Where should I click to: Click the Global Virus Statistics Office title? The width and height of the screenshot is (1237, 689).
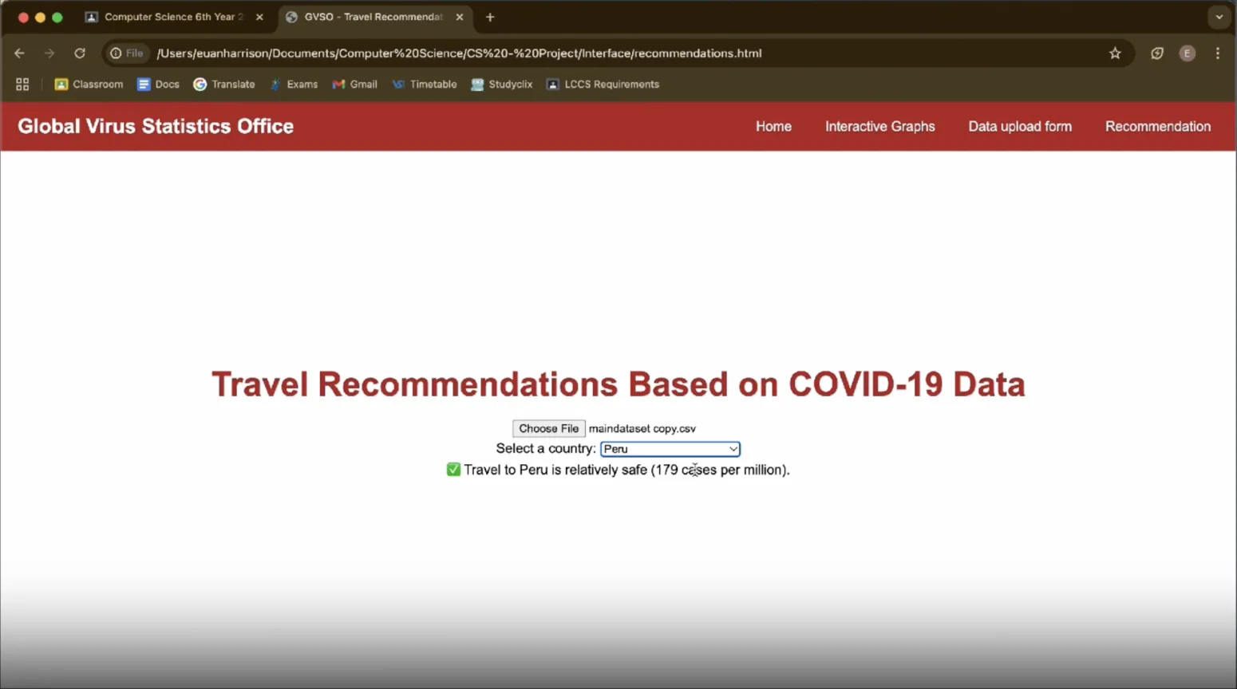tap(156, 127)
